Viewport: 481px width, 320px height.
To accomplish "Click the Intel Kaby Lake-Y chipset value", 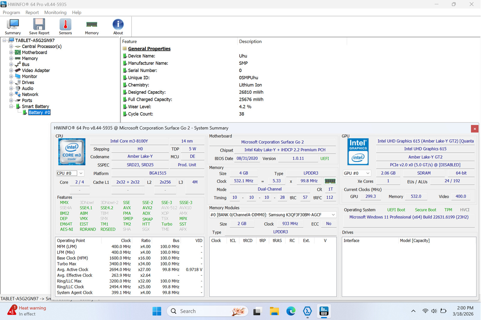I will (285, 150).
